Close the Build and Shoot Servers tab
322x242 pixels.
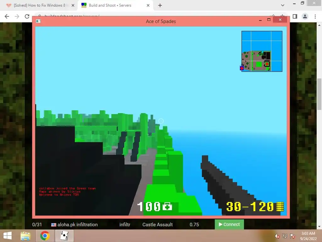click(x=148, y=5)
